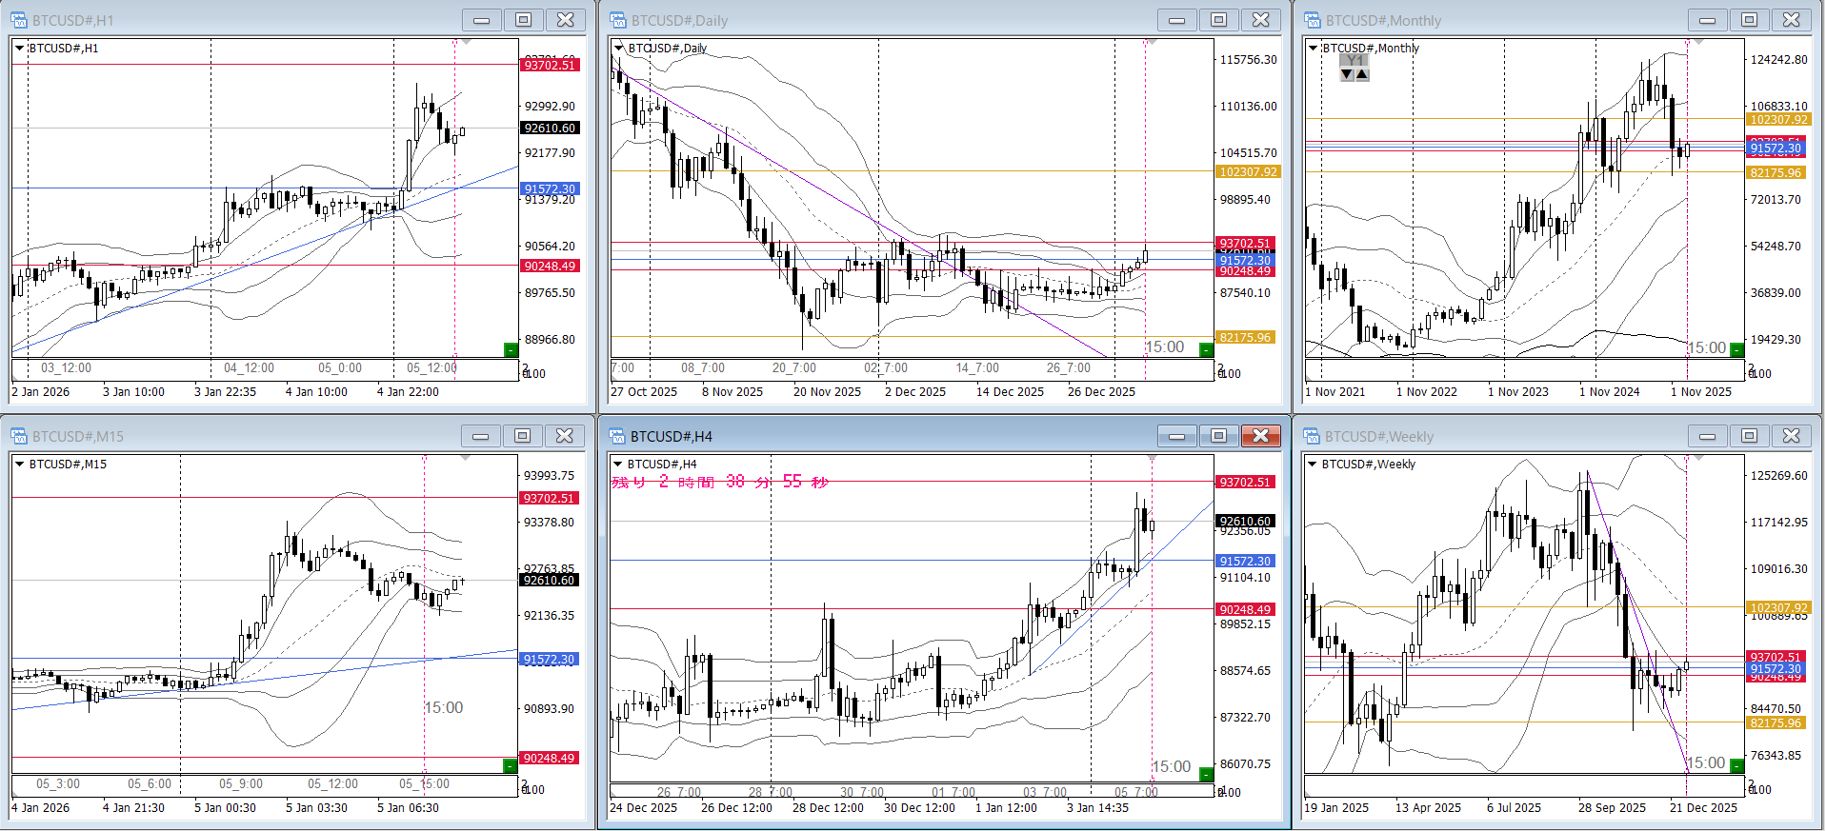Click the BTCUSD#,H1 window title icon

coord(19,20)
